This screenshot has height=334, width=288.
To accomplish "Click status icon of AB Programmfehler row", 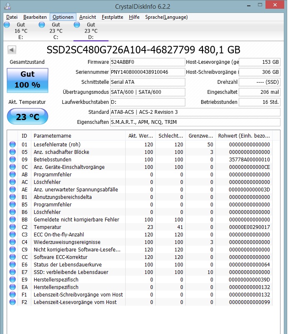I will pos(13,174).
